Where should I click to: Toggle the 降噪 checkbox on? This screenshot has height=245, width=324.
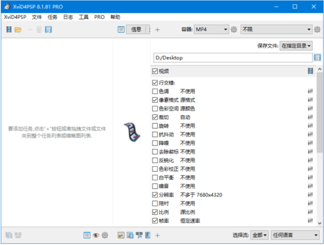pyautogui.click(x=155, y=143)
